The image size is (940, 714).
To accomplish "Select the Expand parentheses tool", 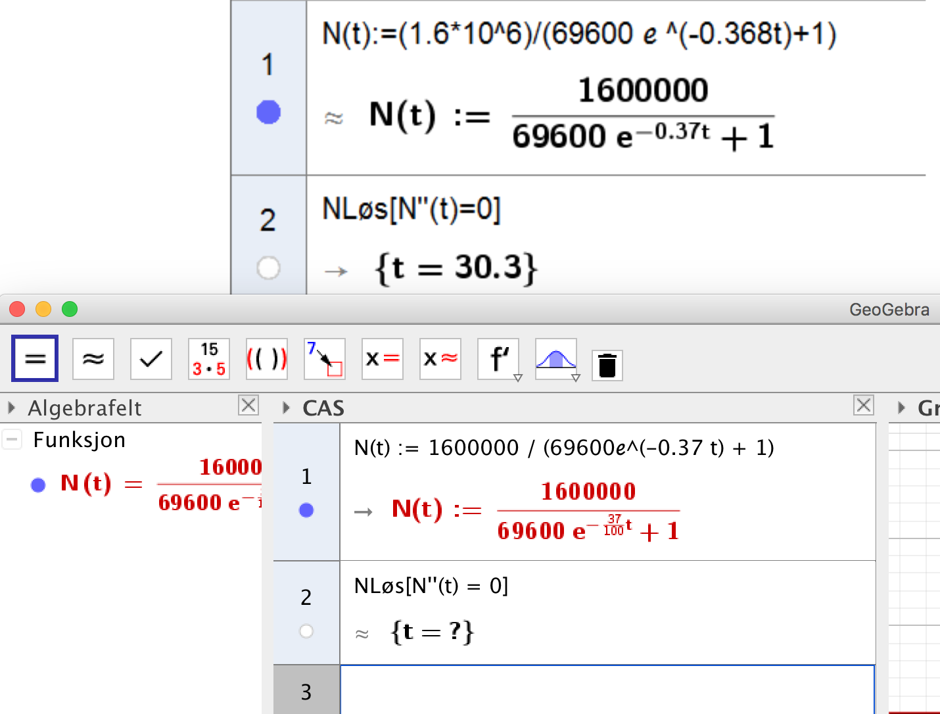I will point(266,358).
